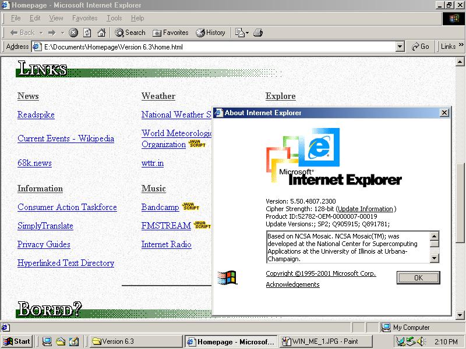
Task: Open the Internet Radio link
Action: tap(167, 244)
